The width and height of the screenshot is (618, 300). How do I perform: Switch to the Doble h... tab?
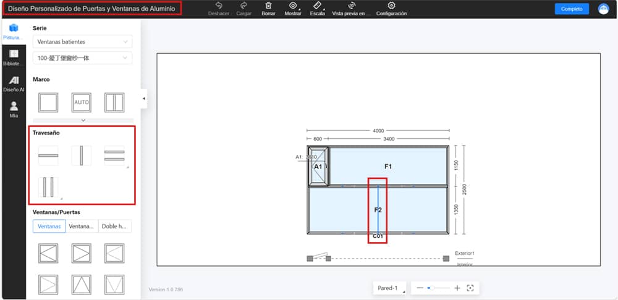(x=115, y=227)
